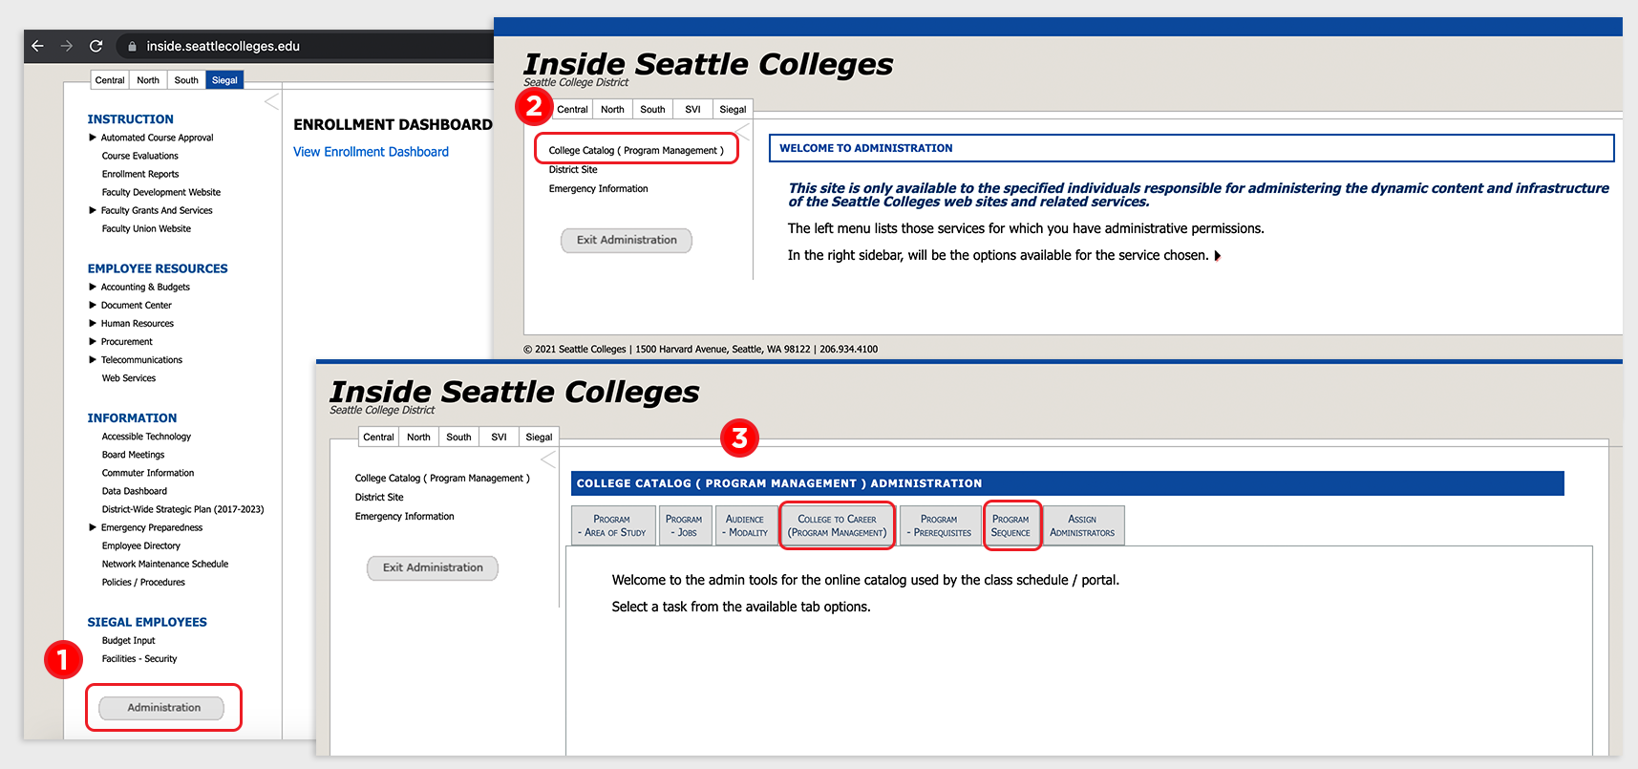Reload the page with the refresh icon
1638x769 pixels.
pyautogui.click(x=96, y=46)
